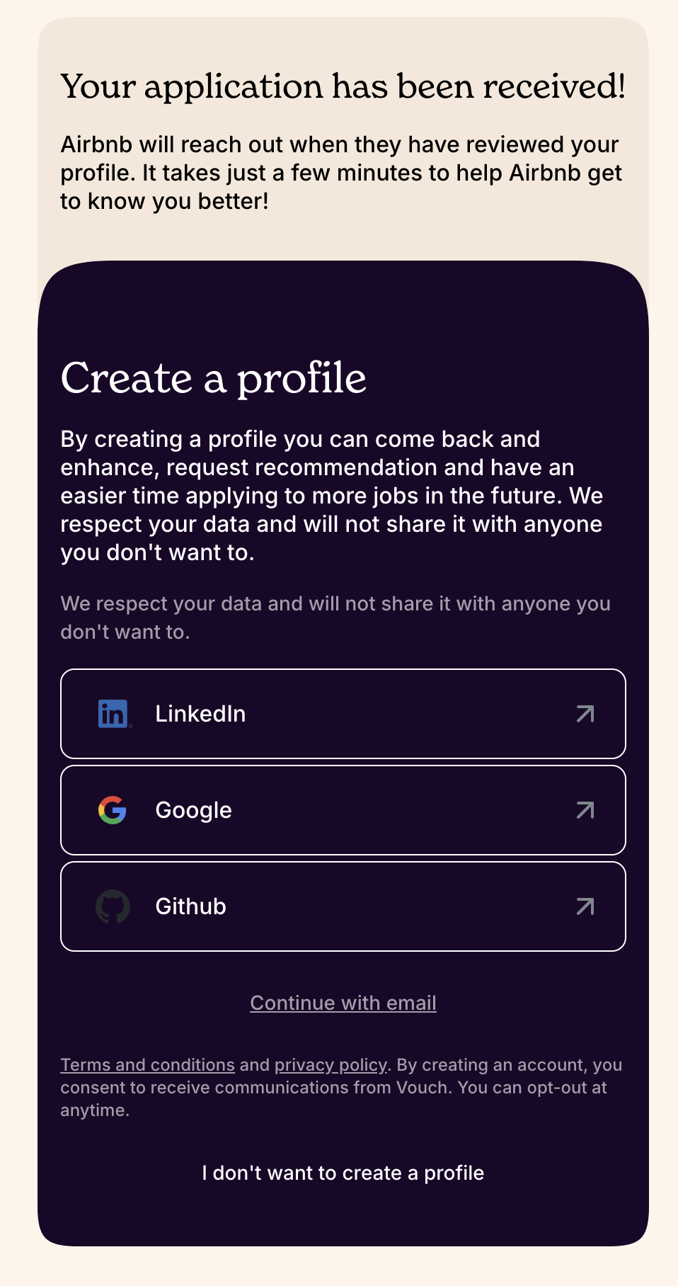Click the "Your application has been received!" heading
Viewport: 678px width, 1286px height.
(343, 86)
